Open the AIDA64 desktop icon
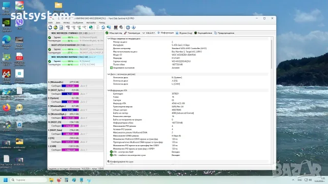Screen dimensions: 328x184 click(x=6, y=76)
